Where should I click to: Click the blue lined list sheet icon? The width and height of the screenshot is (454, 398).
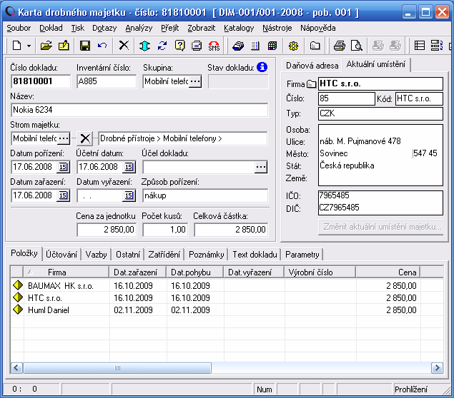tap(255, 46)
